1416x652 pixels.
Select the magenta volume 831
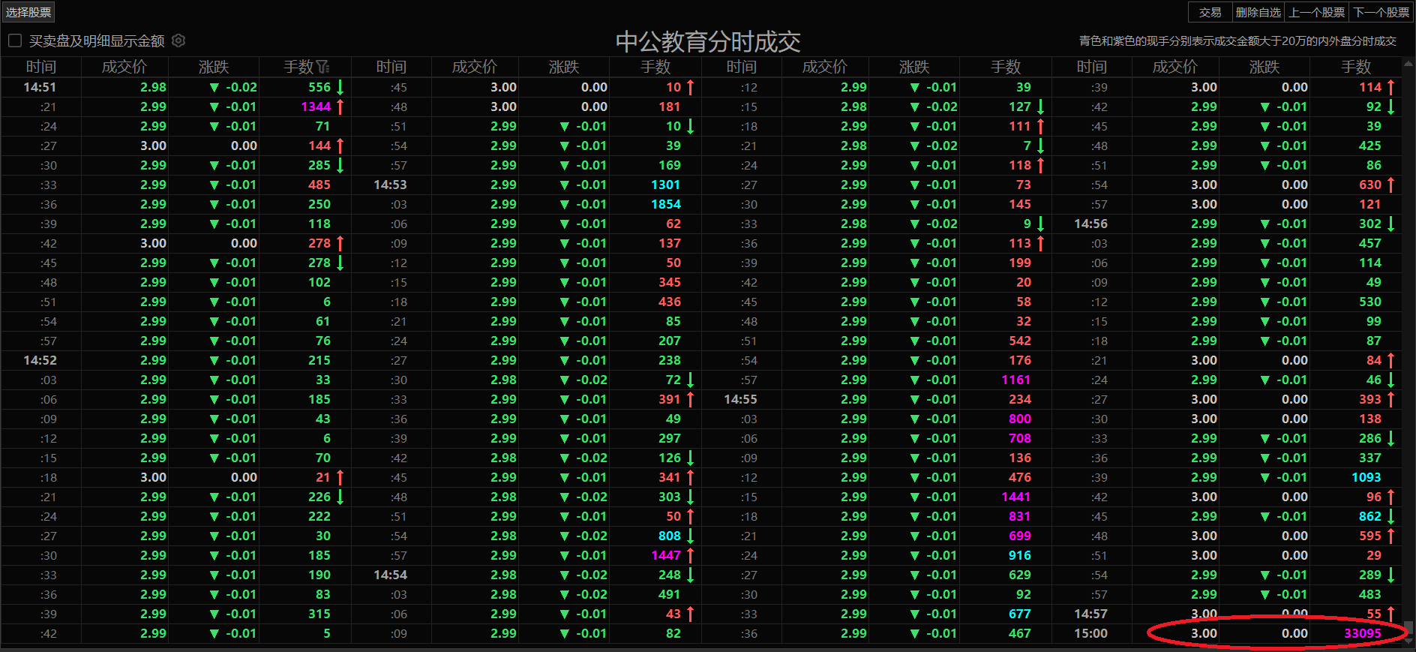tap(1019, 516)
